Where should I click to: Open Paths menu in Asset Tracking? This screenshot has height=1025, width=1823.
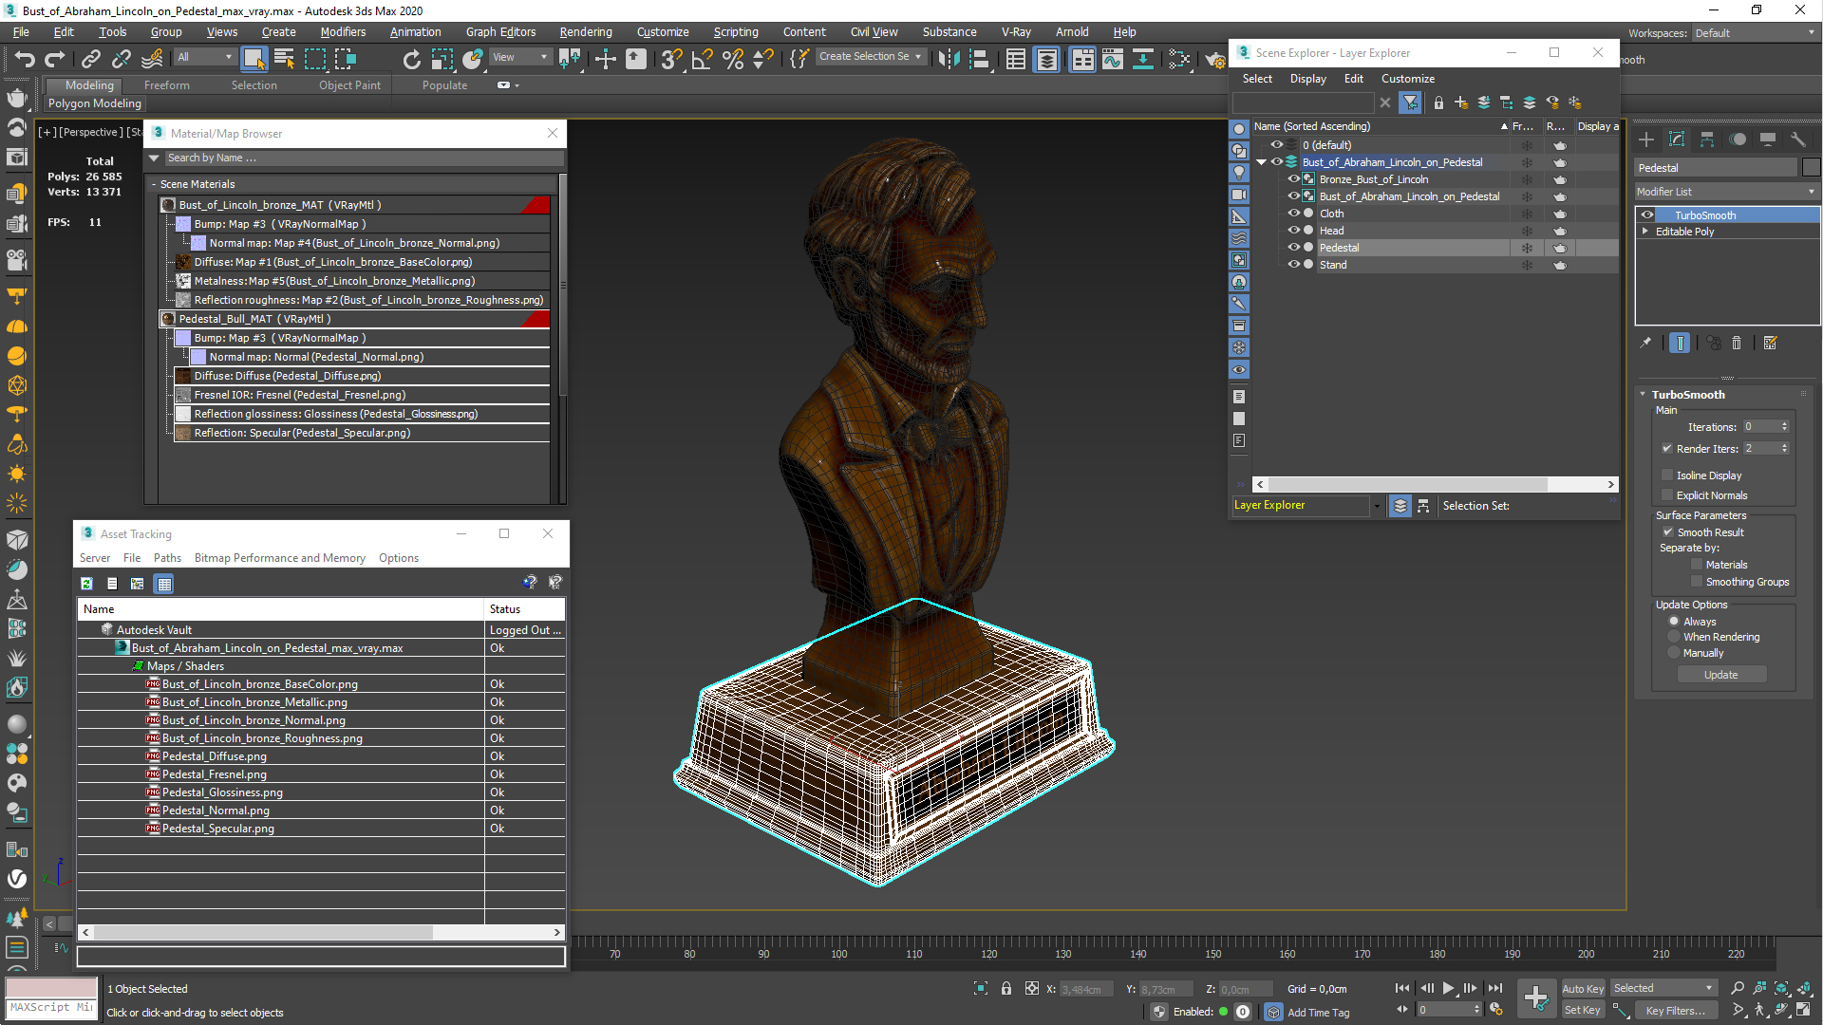pos(167,558)
